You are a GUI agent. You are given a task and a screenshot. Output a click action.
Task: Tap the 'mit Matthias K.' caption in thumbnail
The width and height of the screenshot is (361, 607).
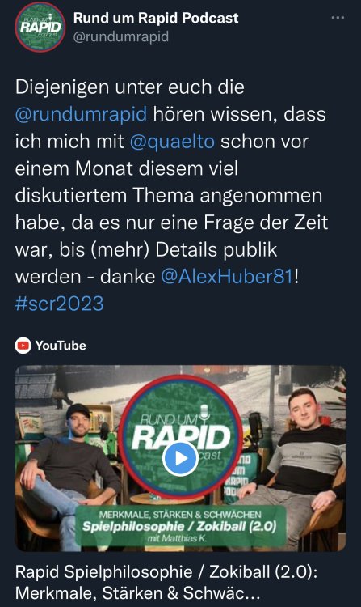(177, 538)
